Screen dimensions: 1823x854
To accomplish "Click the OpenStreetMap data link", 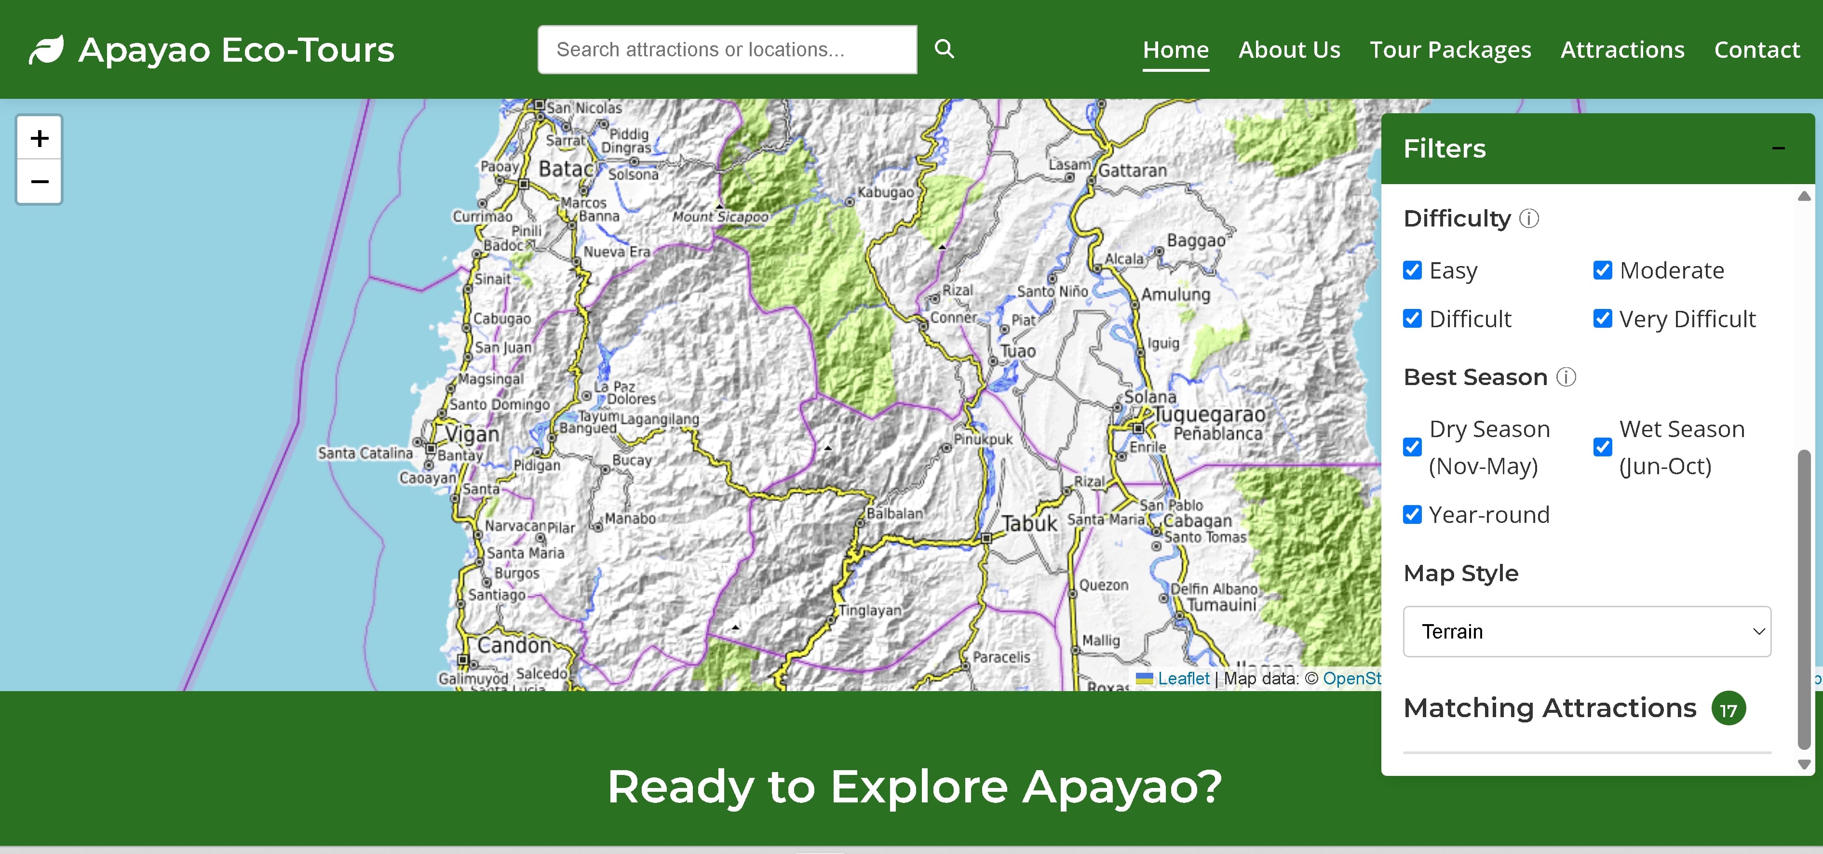I will click(x=1353, y=679).
